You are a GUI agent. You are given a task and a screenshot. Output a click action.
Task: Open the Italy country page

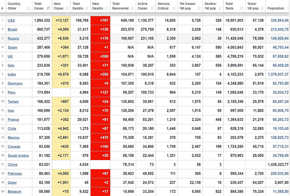tap(11, 66)
